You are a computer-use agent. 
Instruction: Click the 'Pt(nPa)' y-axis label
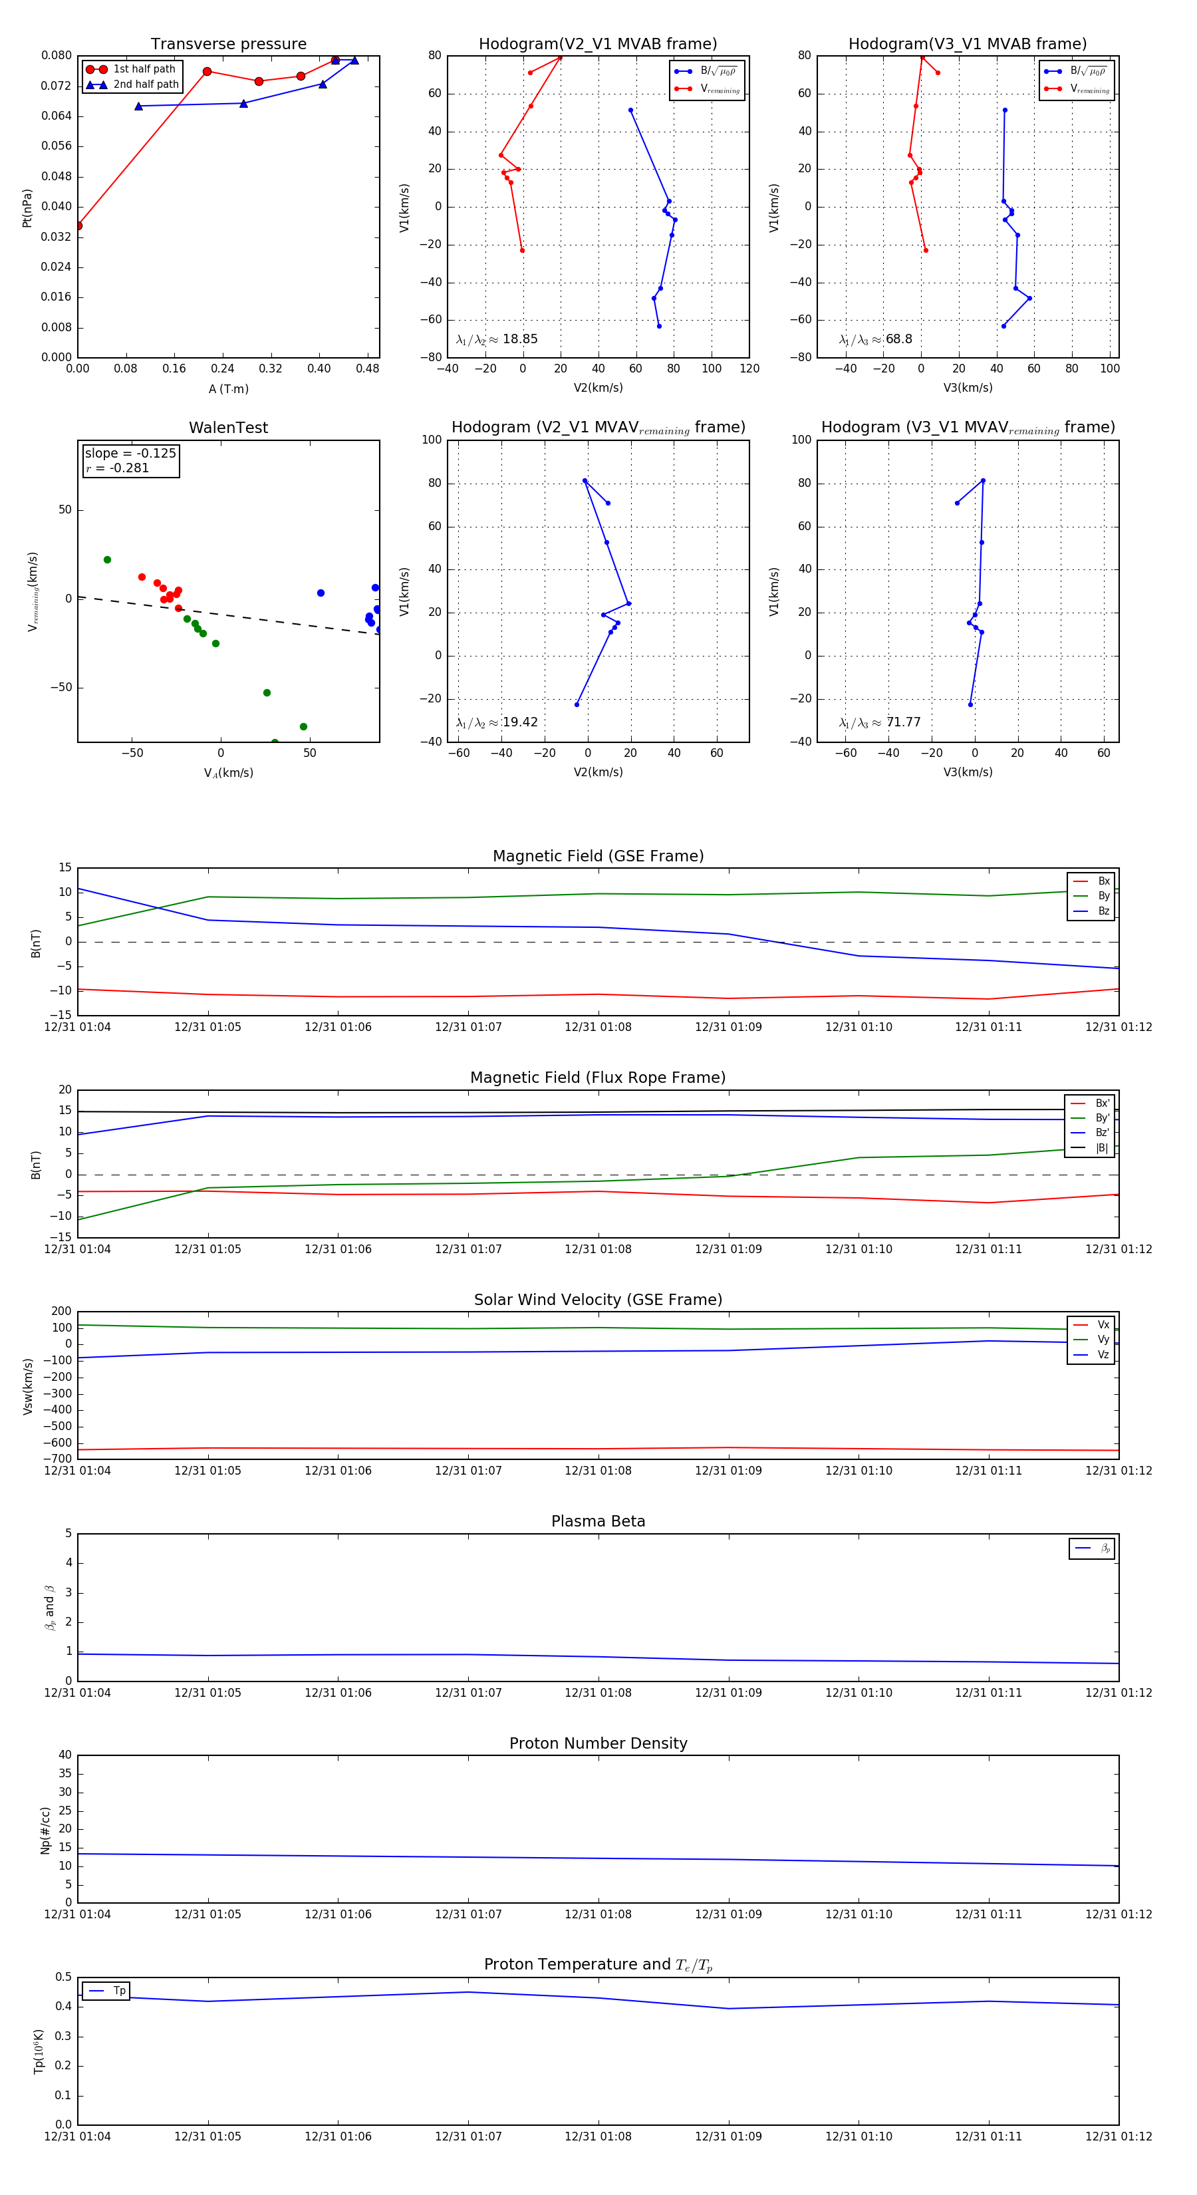click(27, 208)
